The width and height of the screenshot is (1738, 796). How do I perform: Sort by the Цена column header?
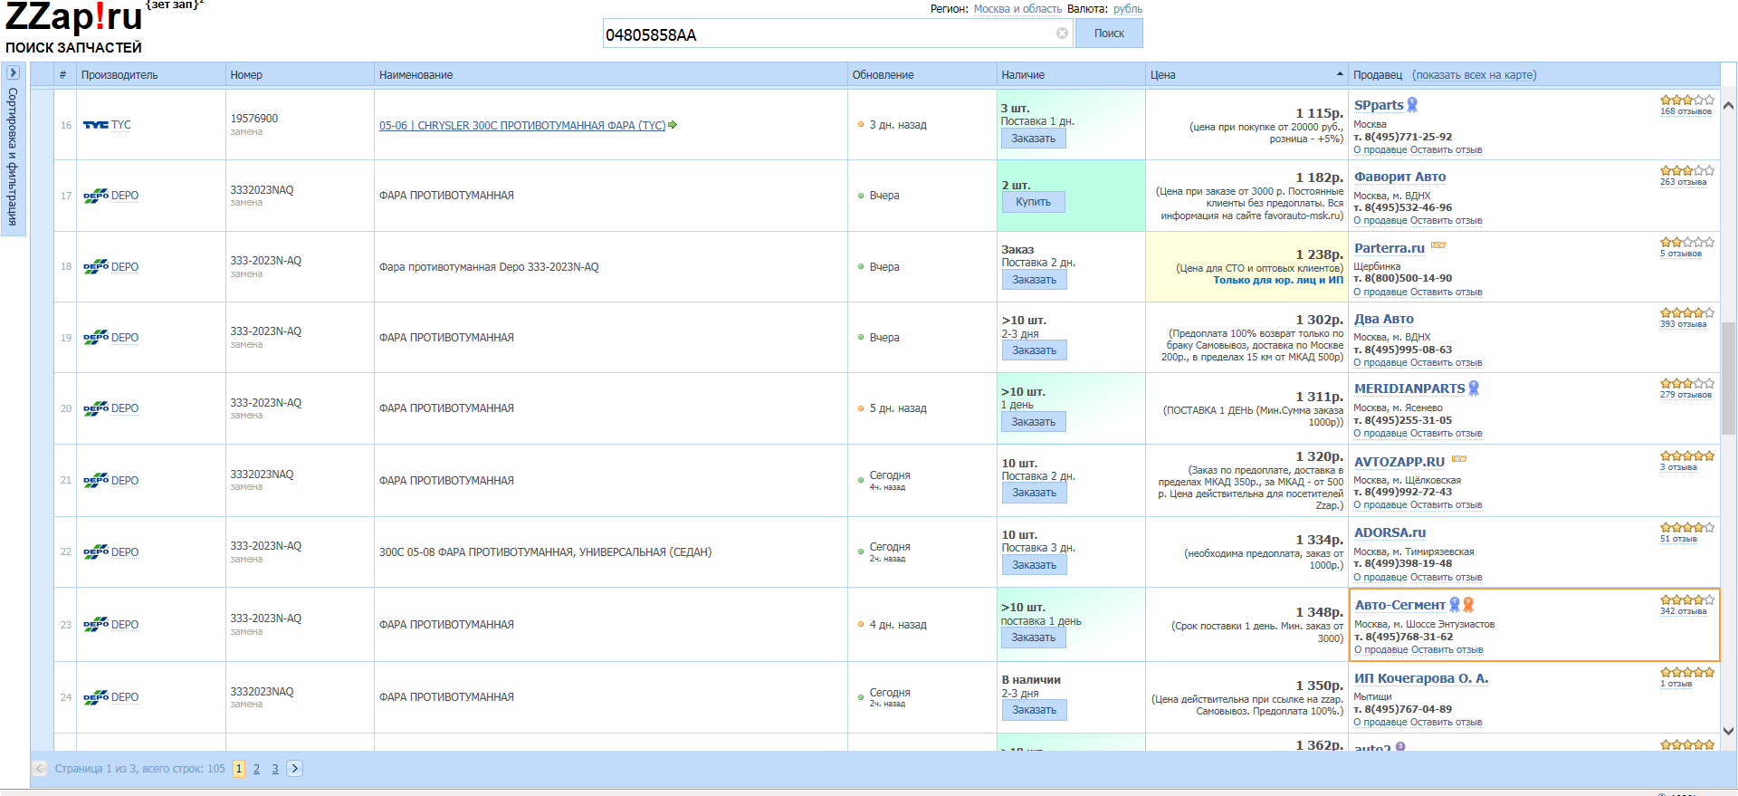coord(1246,75)
